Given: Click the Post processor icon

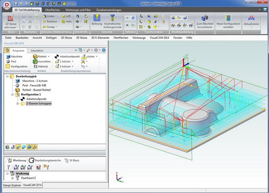Looking at the screenshot, I should [x=8, y=61].
